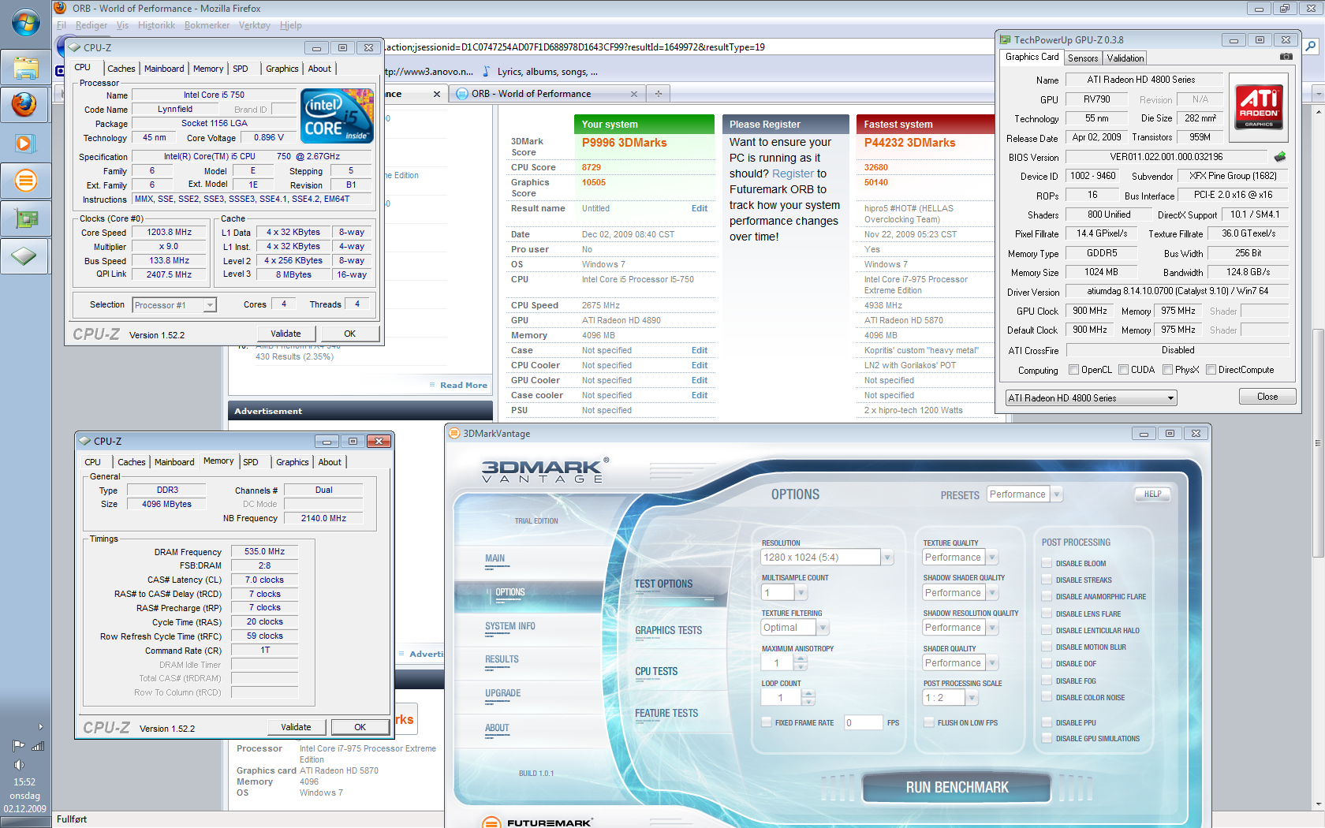
Task: Toggle Fixed Frame Rate checkbox
Action: tap(767, 722)
